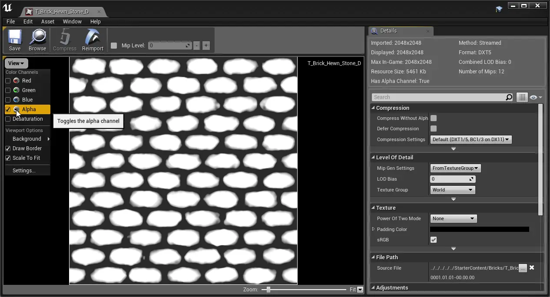Enable the Blue channel checkbox

click(x=8, y=100)
